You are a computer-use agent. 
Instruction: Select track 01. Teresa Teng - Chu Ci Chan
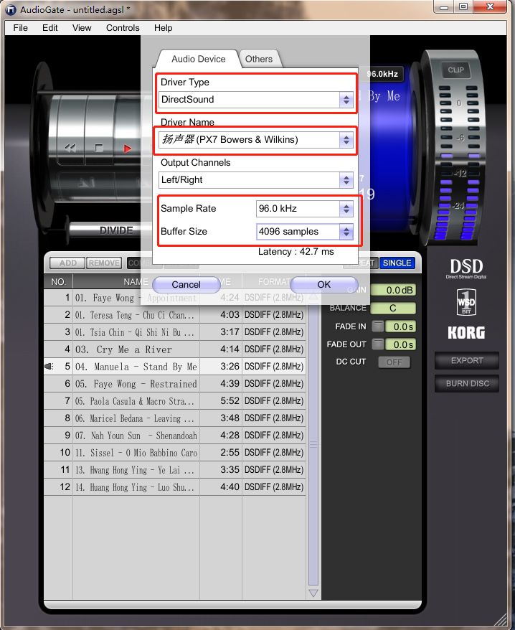tap(175, 314)
